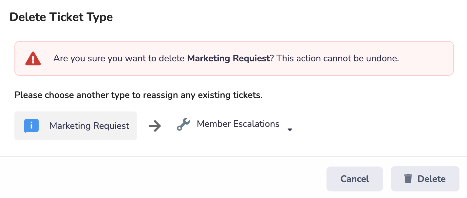467x198 pixels.
Task: Click the 'Are you sure' warning text
Action: (120, 59)
